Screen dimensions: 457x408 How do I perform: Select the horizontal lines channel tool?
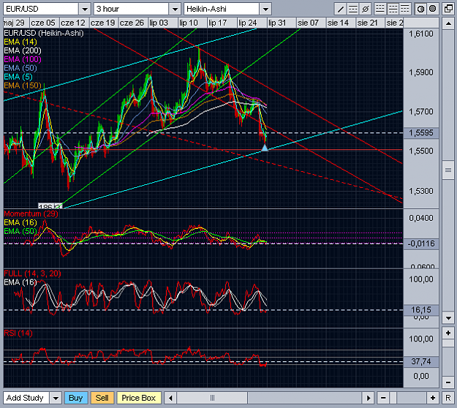(x=352, y=9)
